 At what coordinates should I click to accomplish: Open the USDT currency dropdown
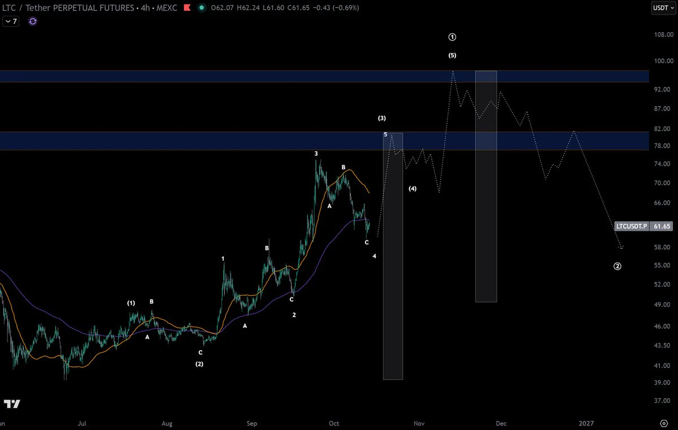664,7
